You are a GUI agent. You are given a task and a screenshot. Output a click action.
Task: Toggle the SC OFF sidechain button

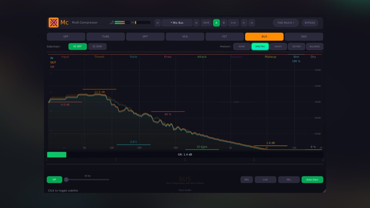pyautogui.click(x=78, y=47)
